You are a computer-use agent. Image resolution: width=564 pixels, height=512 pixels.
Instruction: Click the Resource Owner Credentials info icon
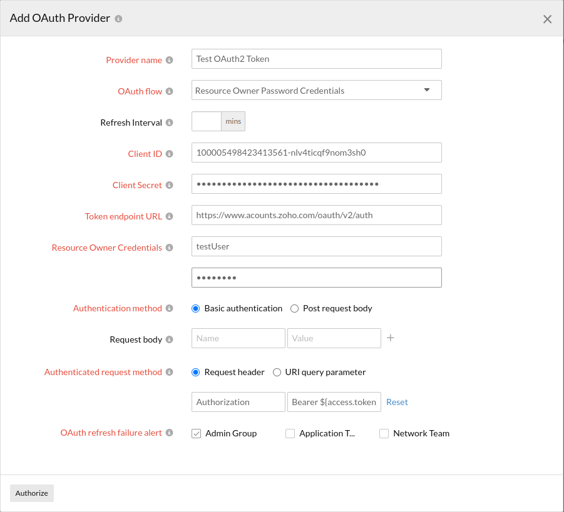170,248
